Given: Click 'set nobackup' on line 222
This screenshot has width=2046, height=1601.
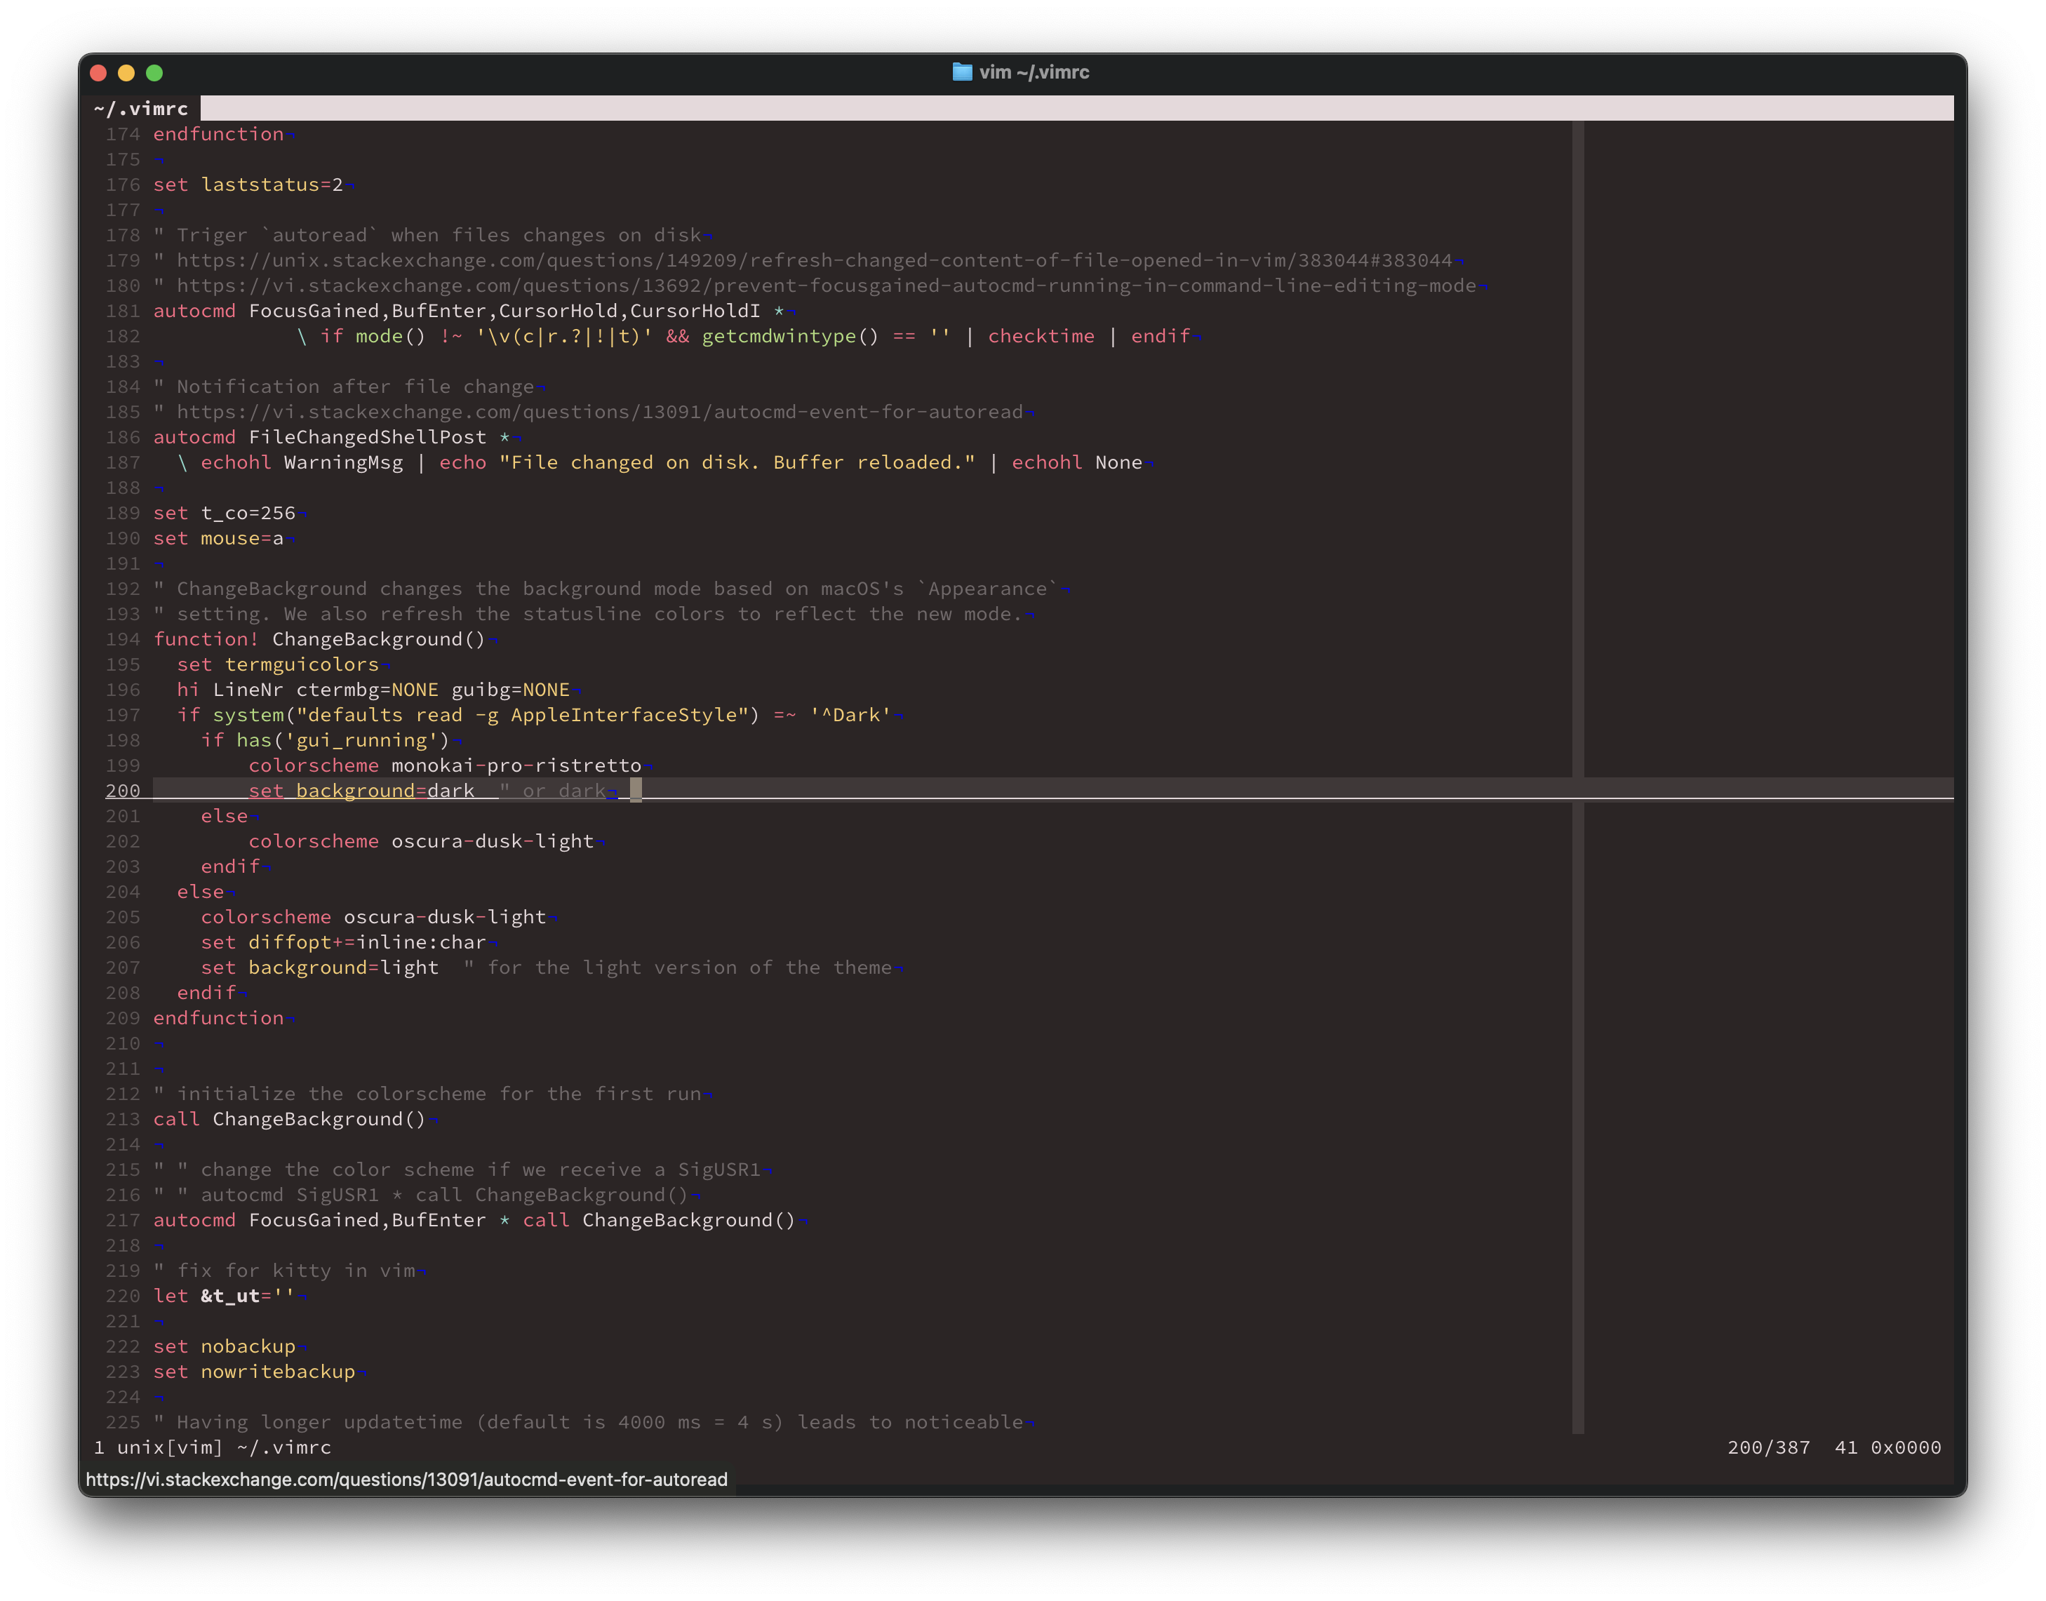Looking at the screenshot, I should (224, 1347).
